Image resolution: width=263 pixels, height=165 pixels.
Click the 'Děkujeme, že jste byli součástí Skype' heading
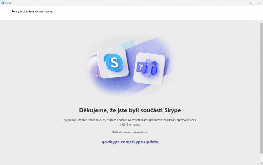130,110
